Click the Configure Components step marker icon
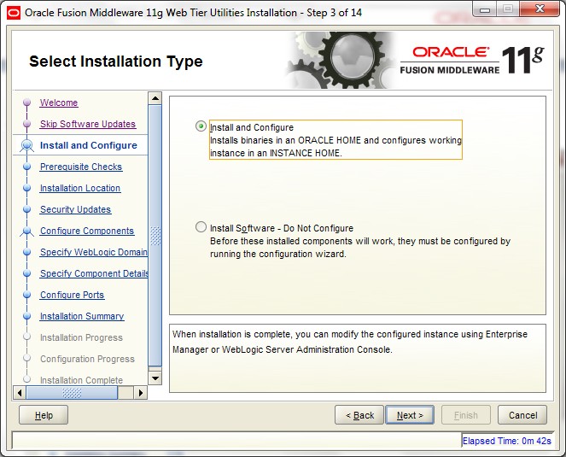The height and width of the screenshot is (457, 566). coord(26,231)
